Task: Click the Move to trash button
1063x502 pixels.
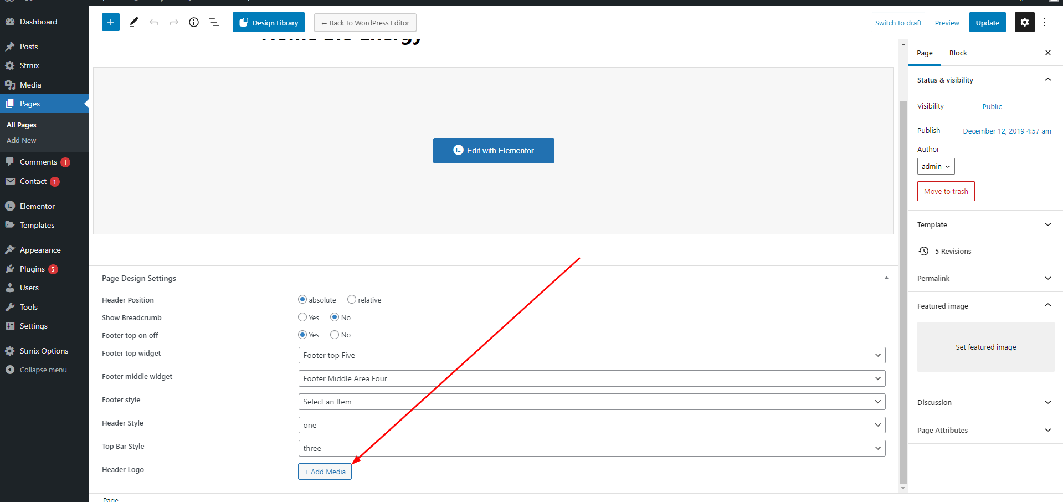Action: 946,191
